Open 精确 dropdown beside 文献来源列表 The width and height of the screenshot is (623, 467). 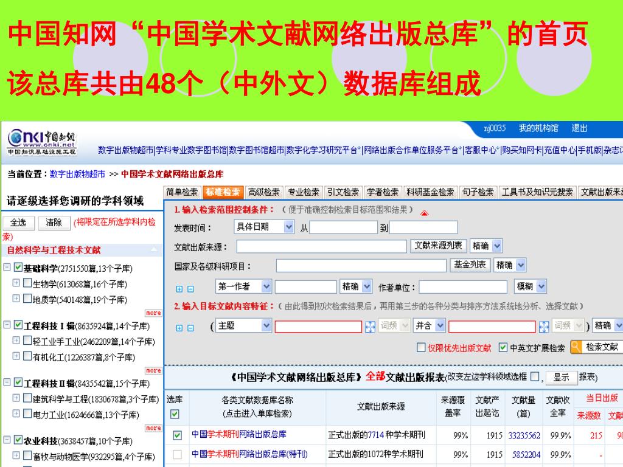tap(486, 246)
